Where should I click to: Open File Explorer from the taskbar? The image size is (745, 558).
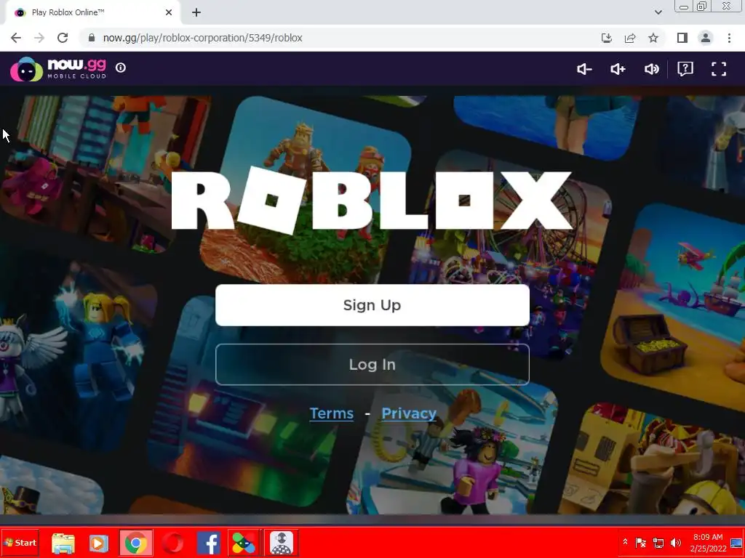(x=63, y=543)
